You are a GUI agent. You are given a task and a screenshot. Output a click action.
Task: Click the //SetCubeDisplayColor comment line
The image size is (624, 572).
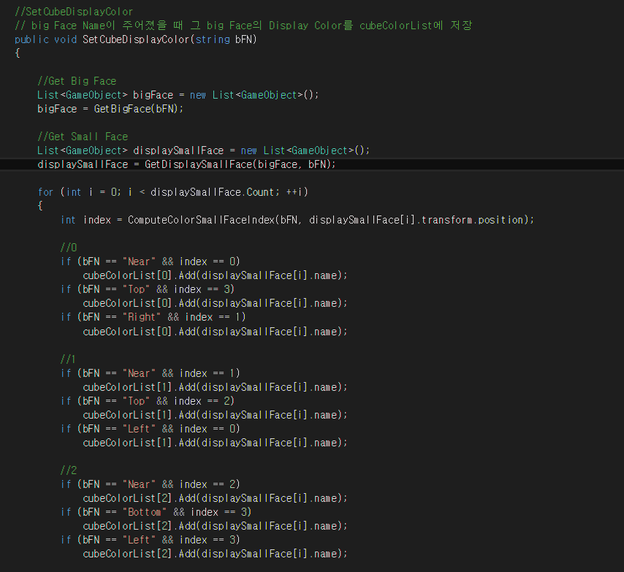click(74, 12)
